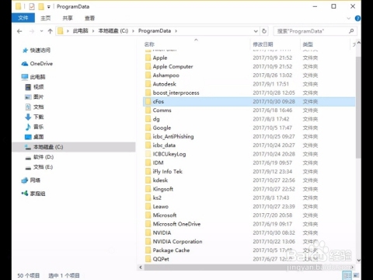Select the Apple Computer folder

tap(173, 66)
